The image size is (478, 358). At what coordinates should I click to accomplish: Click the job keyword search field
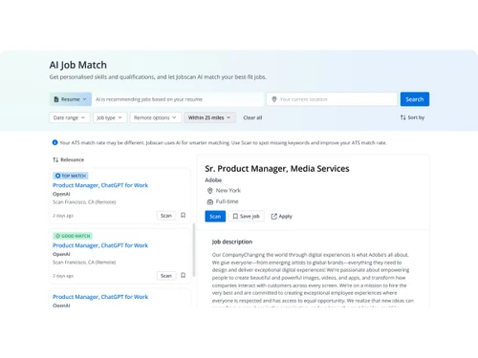(178, 99)
